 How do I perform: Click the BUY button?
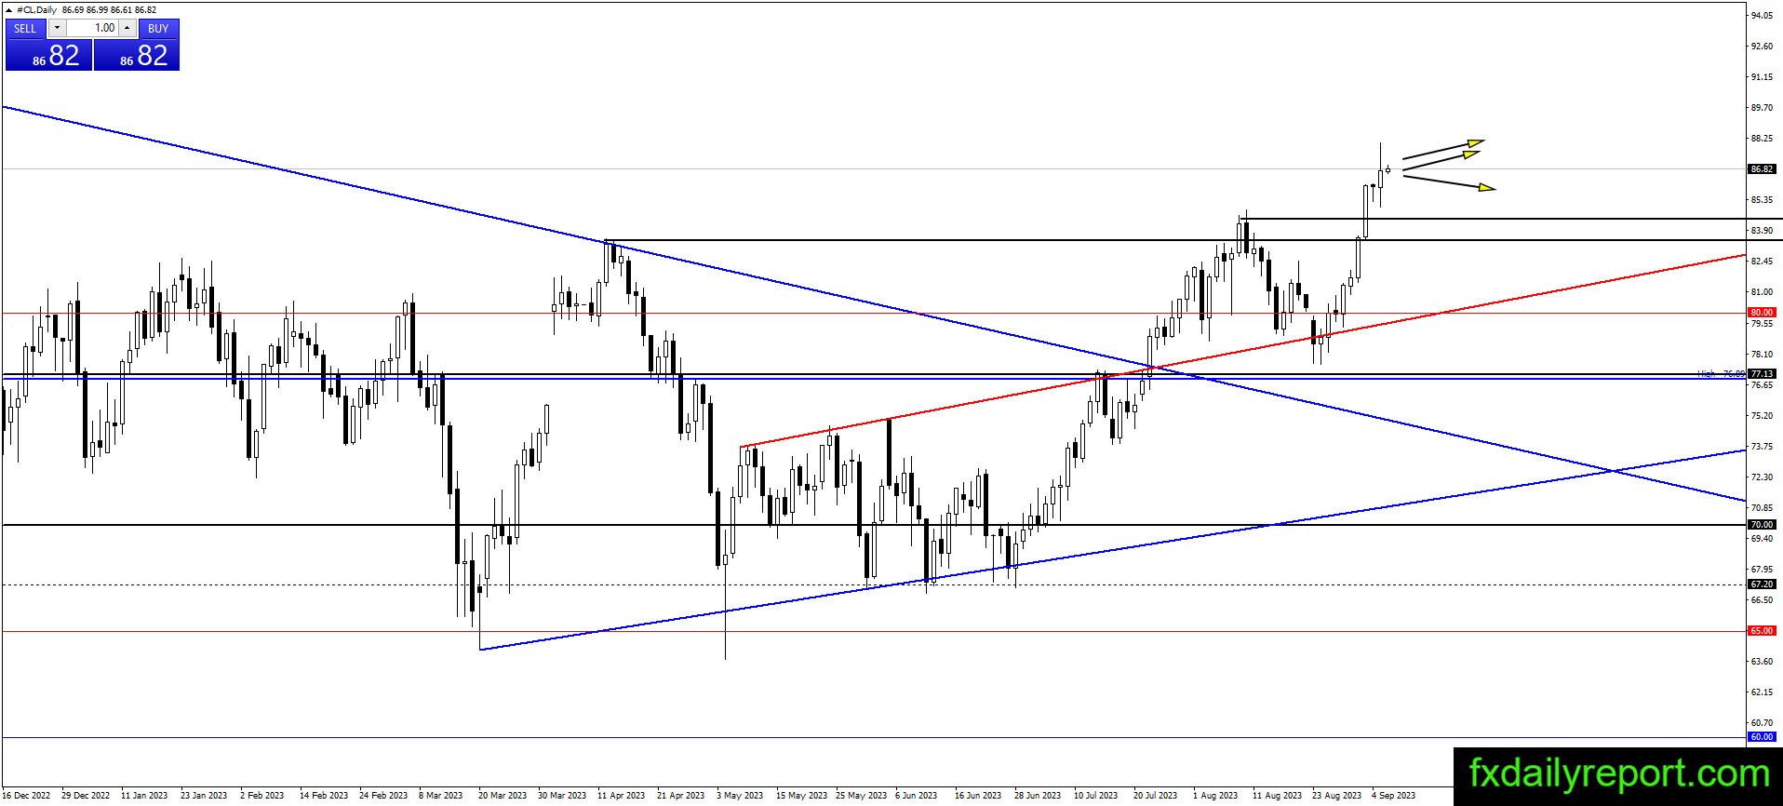coord(158,28)
